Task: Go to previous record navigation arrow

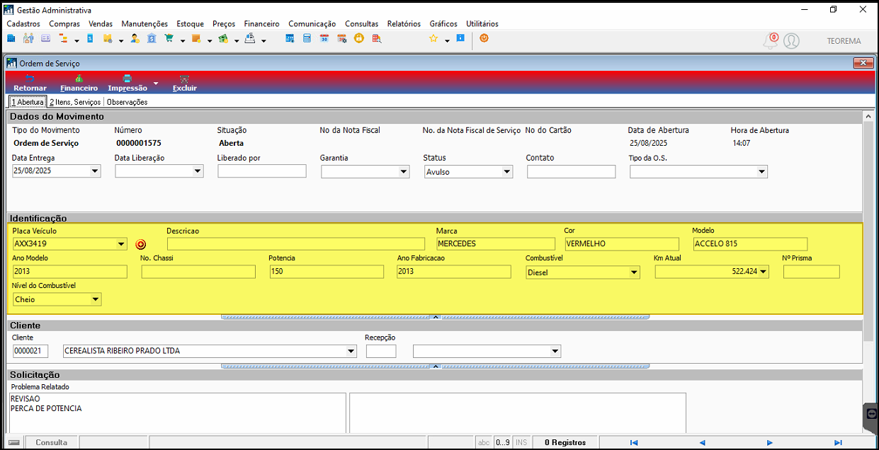Action: coord(702,442)
